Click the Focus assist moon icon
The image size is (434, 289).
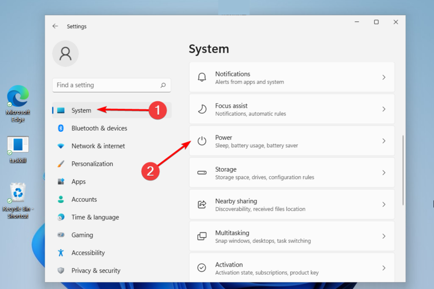[202, 109]
